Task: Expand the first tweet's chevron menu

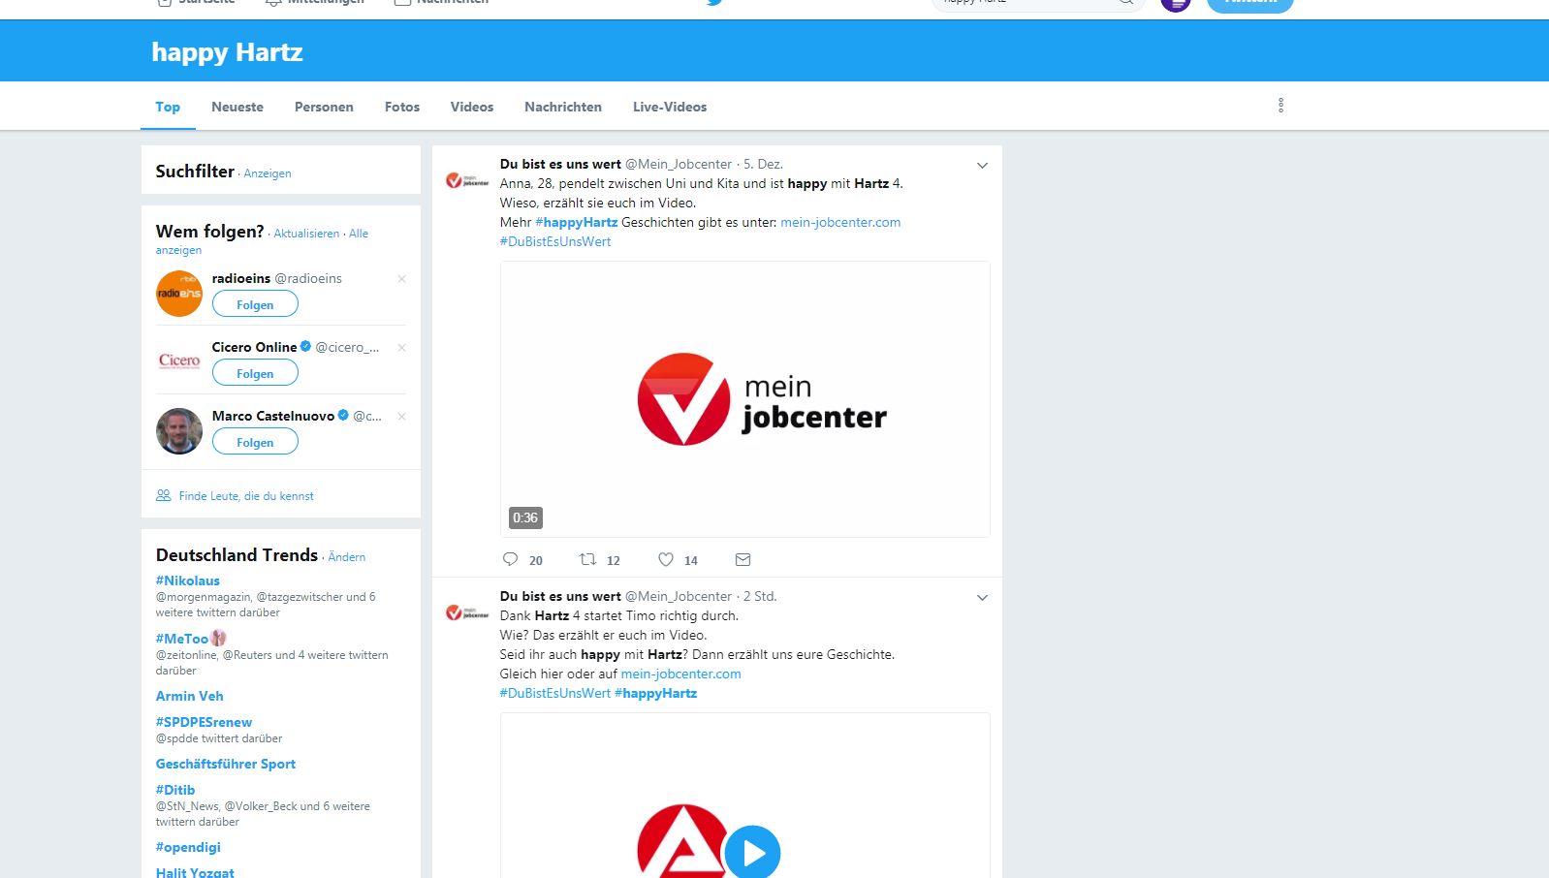Action: [982, 166]
